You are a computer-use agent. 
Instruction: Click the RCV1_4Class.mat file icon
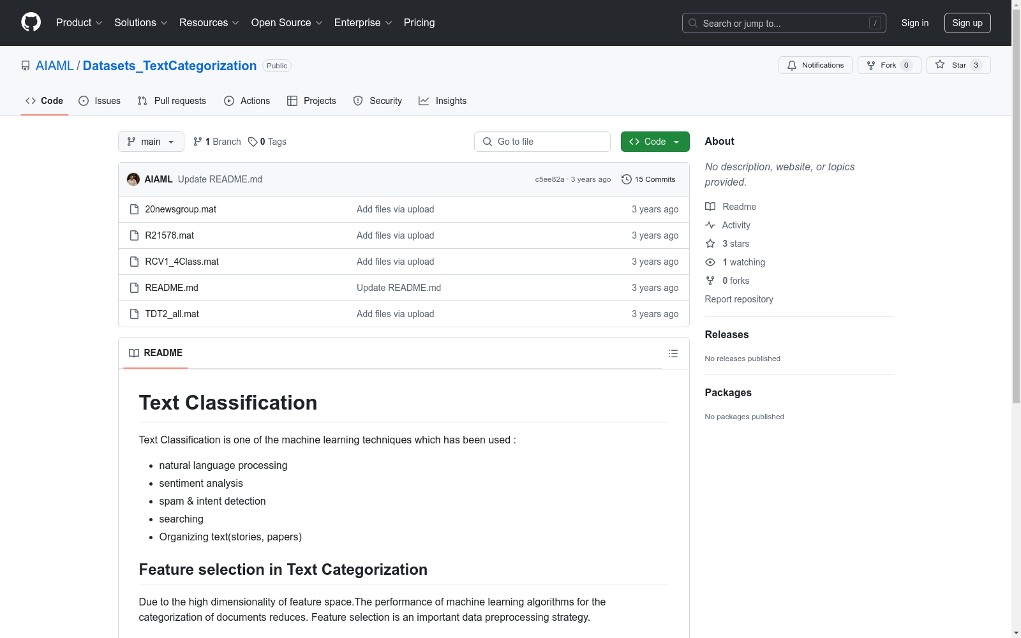[x=134, y=262]
